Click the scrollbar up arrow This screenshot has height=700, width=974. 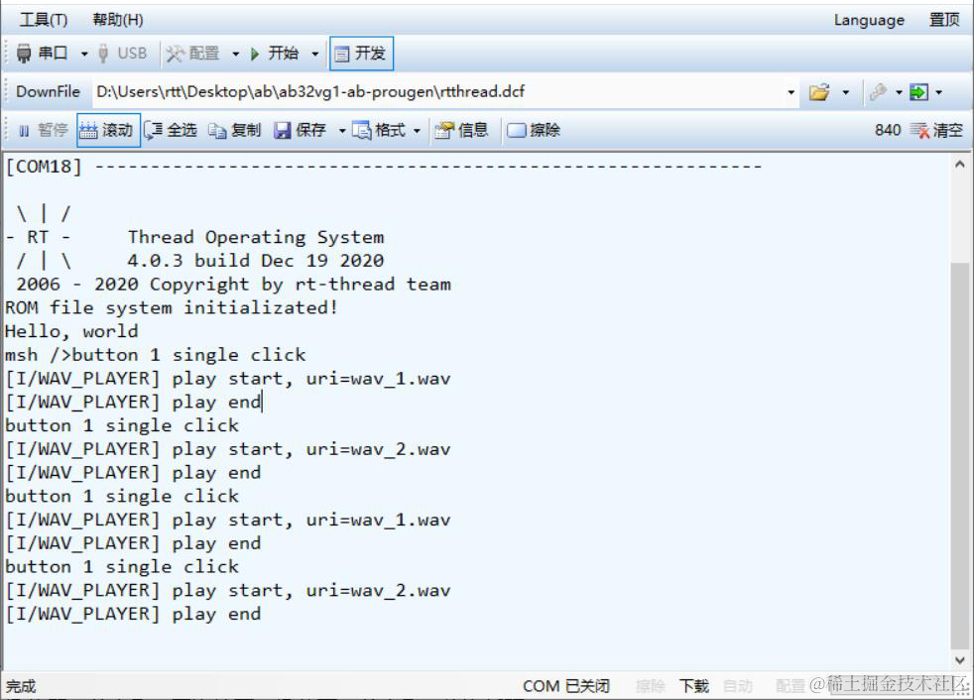(960, 165)
